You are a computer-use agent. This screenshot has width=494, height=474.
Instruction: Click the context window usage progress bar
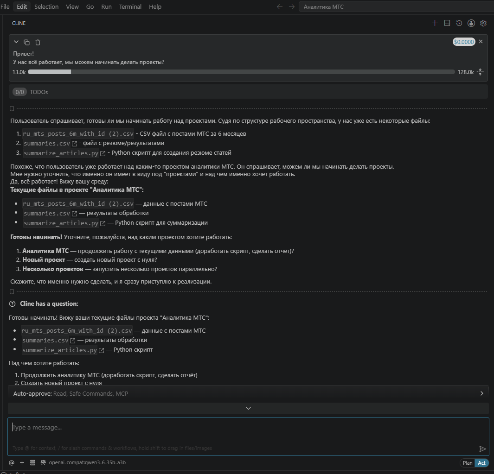point(241,72)
